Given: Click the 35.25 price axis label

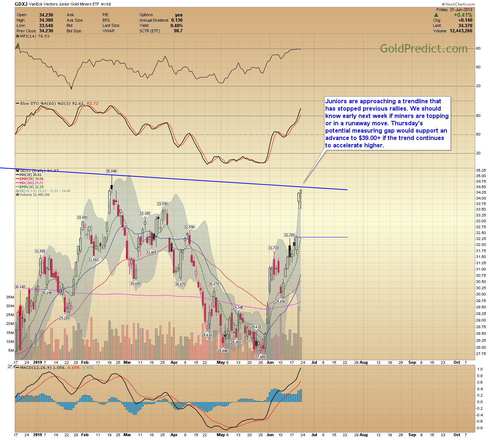Looking at the screenshot, I should (x=481, y=170).
